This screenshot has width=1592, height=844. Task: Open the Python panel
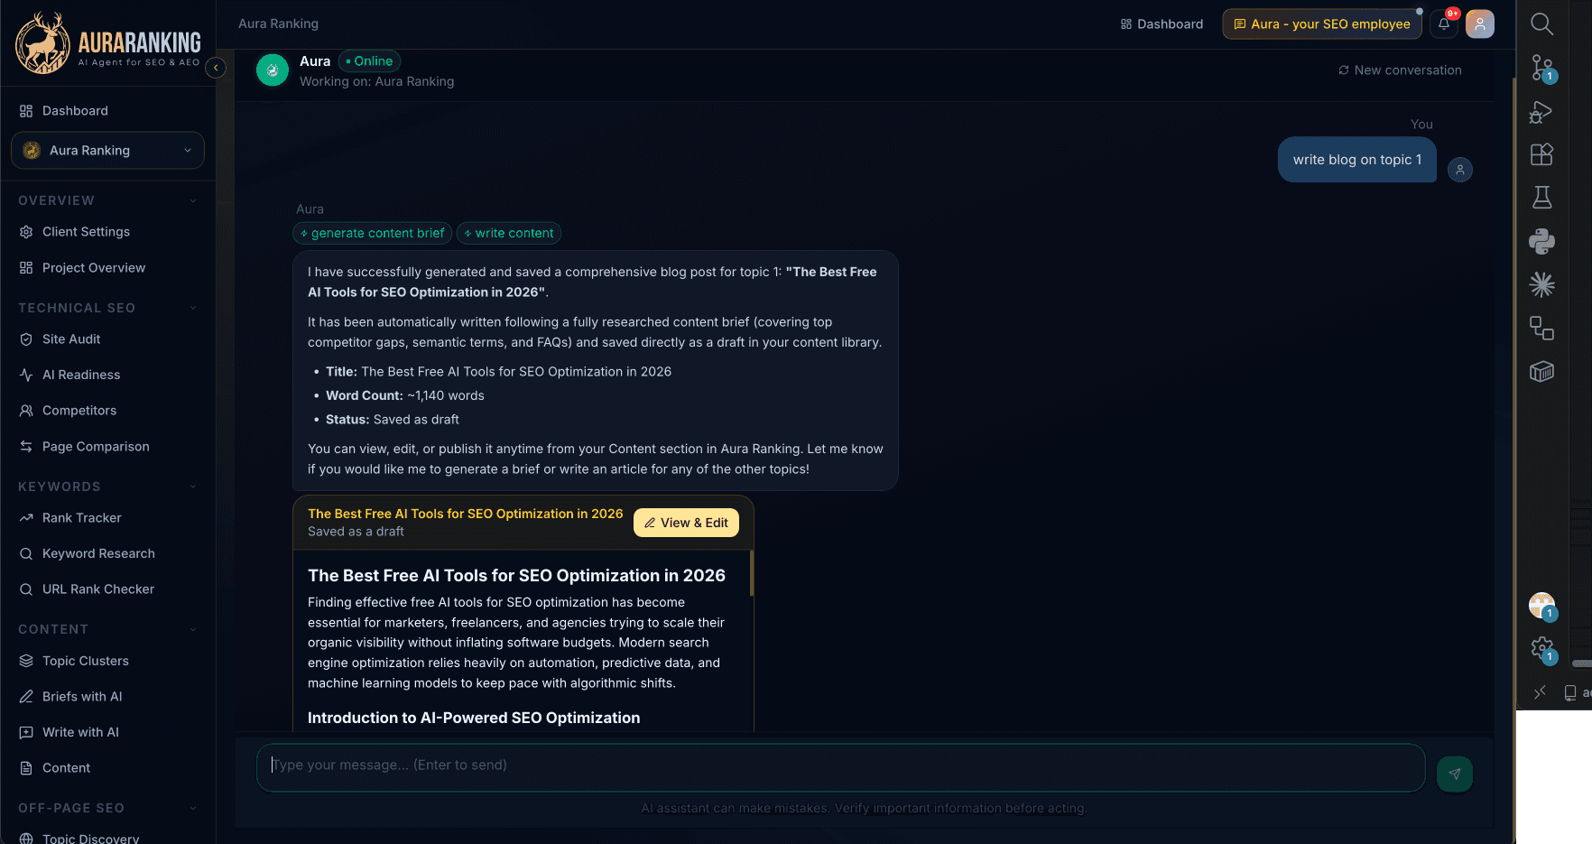coord(1541,241)
